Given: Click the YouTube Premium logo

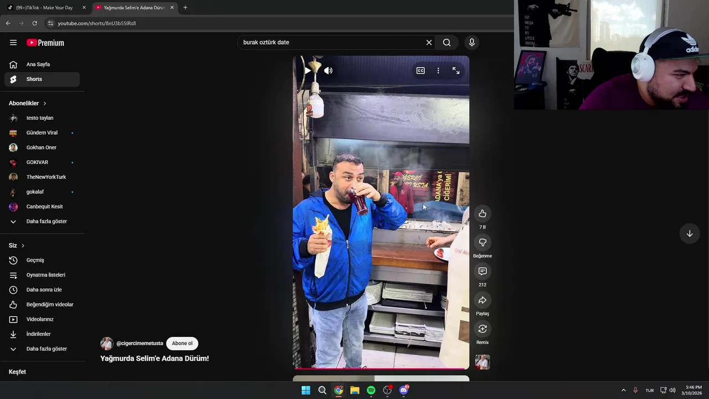Looking at the screenshot, I should tap(45, 43).
